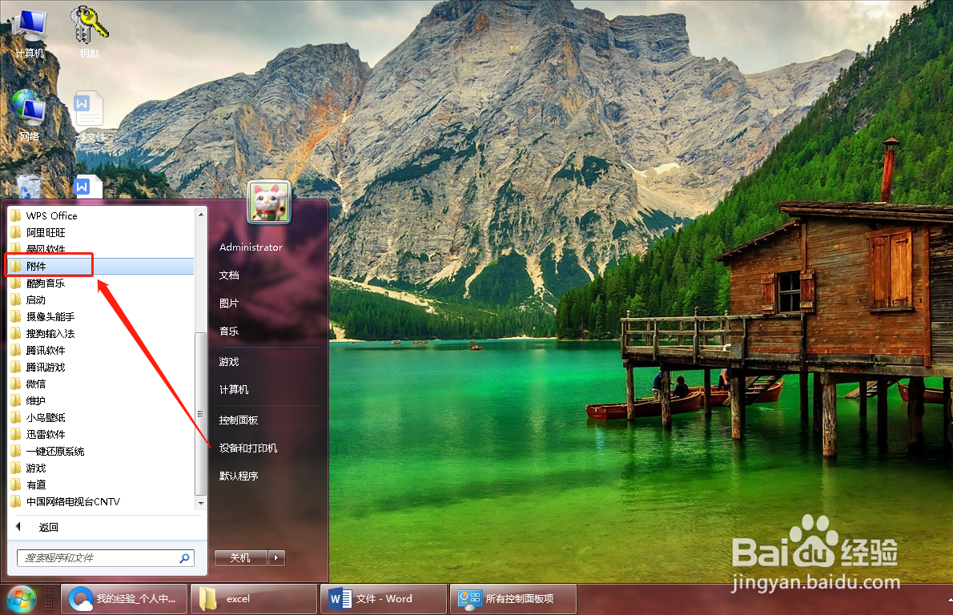Open 文档 from the Start menu

[x=229, y=275]
